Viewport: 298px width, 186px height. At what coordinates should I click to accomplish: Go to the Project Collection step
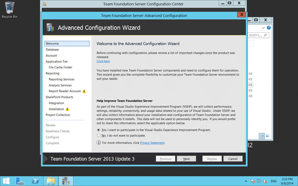pos(58,115)
